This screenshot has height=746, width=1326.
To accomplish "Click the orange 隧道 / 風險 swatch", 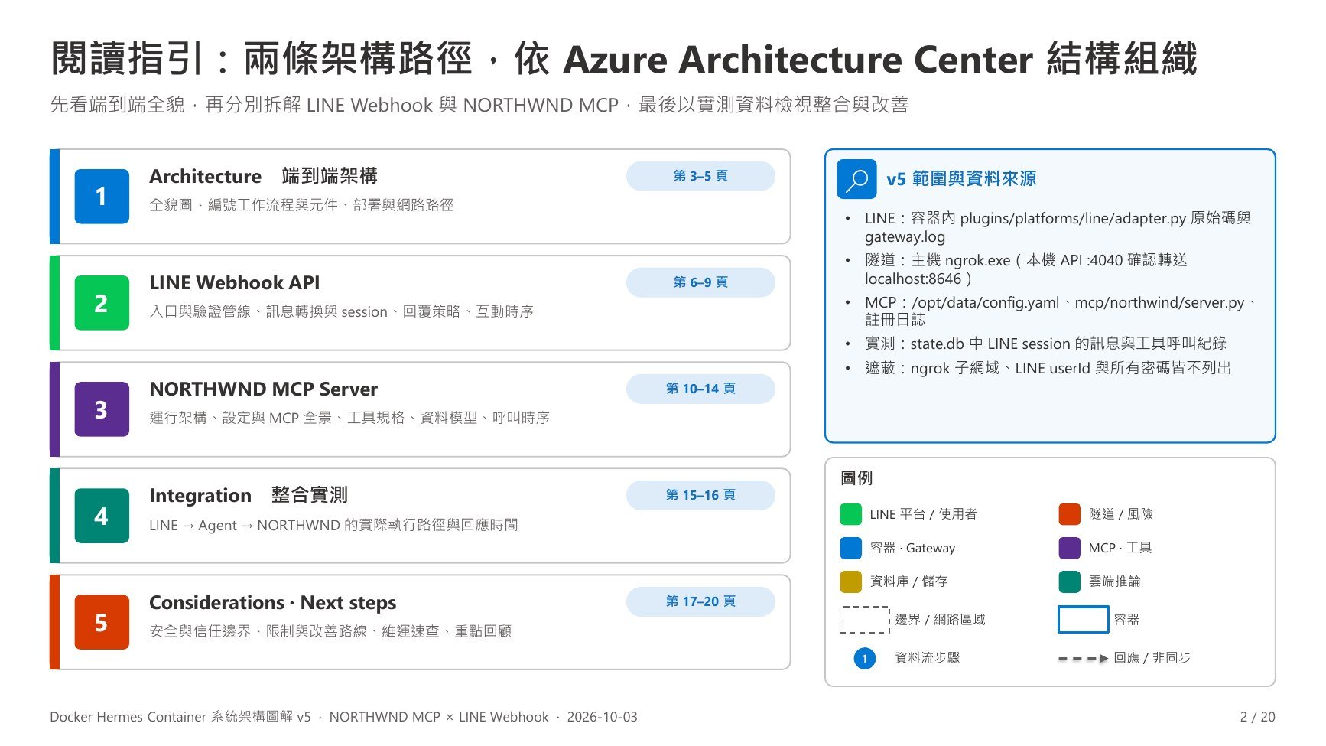I will [1070, 514].
